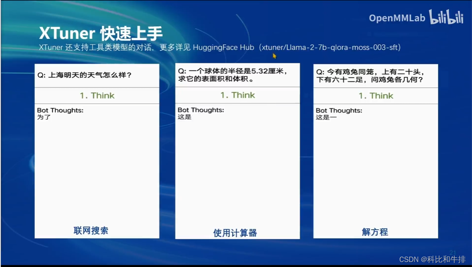Click the 解方程 label
The height and width of the screenshot is (267, 472).
click(375, 232)
